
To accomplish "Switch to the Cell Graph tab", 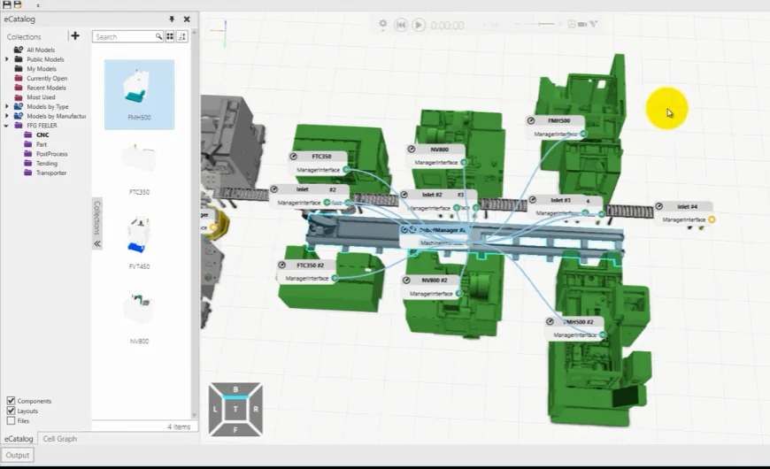I will click(x=60, y=439).
